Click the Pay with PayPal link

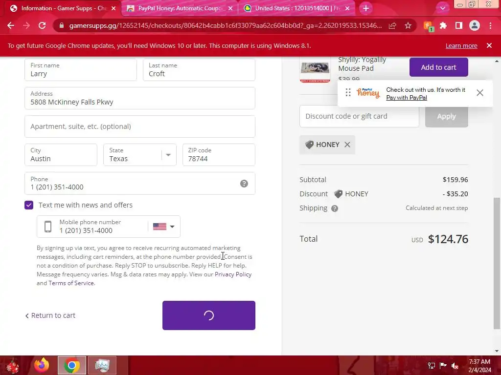pyautogui.click(x=407, y=98)
